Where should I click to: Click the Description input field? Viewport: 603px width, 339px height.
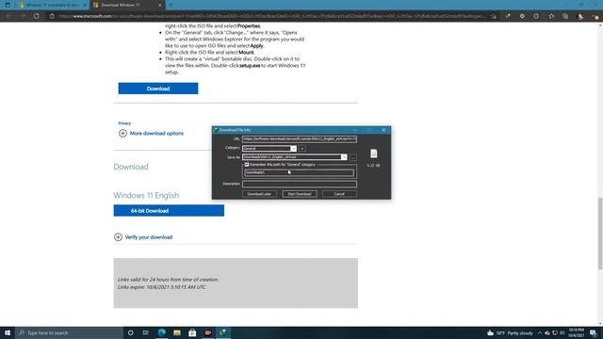300,185
